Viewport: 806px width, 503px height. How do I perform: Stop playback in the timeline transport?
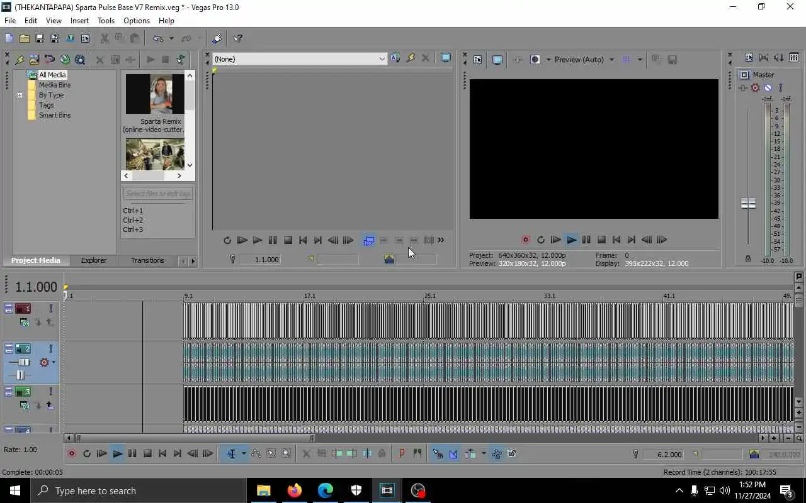point(147,454)
